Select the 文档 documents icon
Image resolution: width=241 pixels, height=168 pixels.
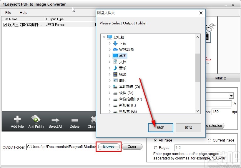click(x=115, y=62)
